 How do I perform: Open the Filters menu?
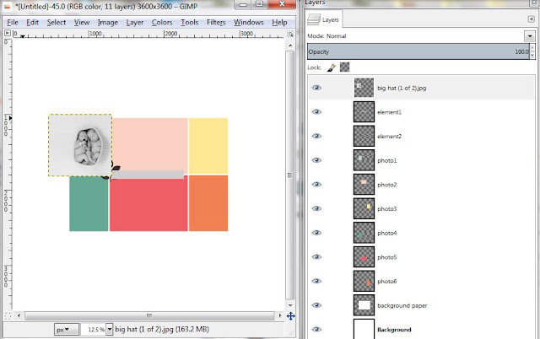[216, 23]
